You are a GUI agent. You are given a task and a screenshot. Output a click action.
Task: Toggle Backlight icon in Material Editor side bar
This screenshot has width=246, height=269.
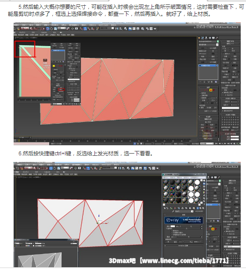pyautogui.click(x=204, y=183)
